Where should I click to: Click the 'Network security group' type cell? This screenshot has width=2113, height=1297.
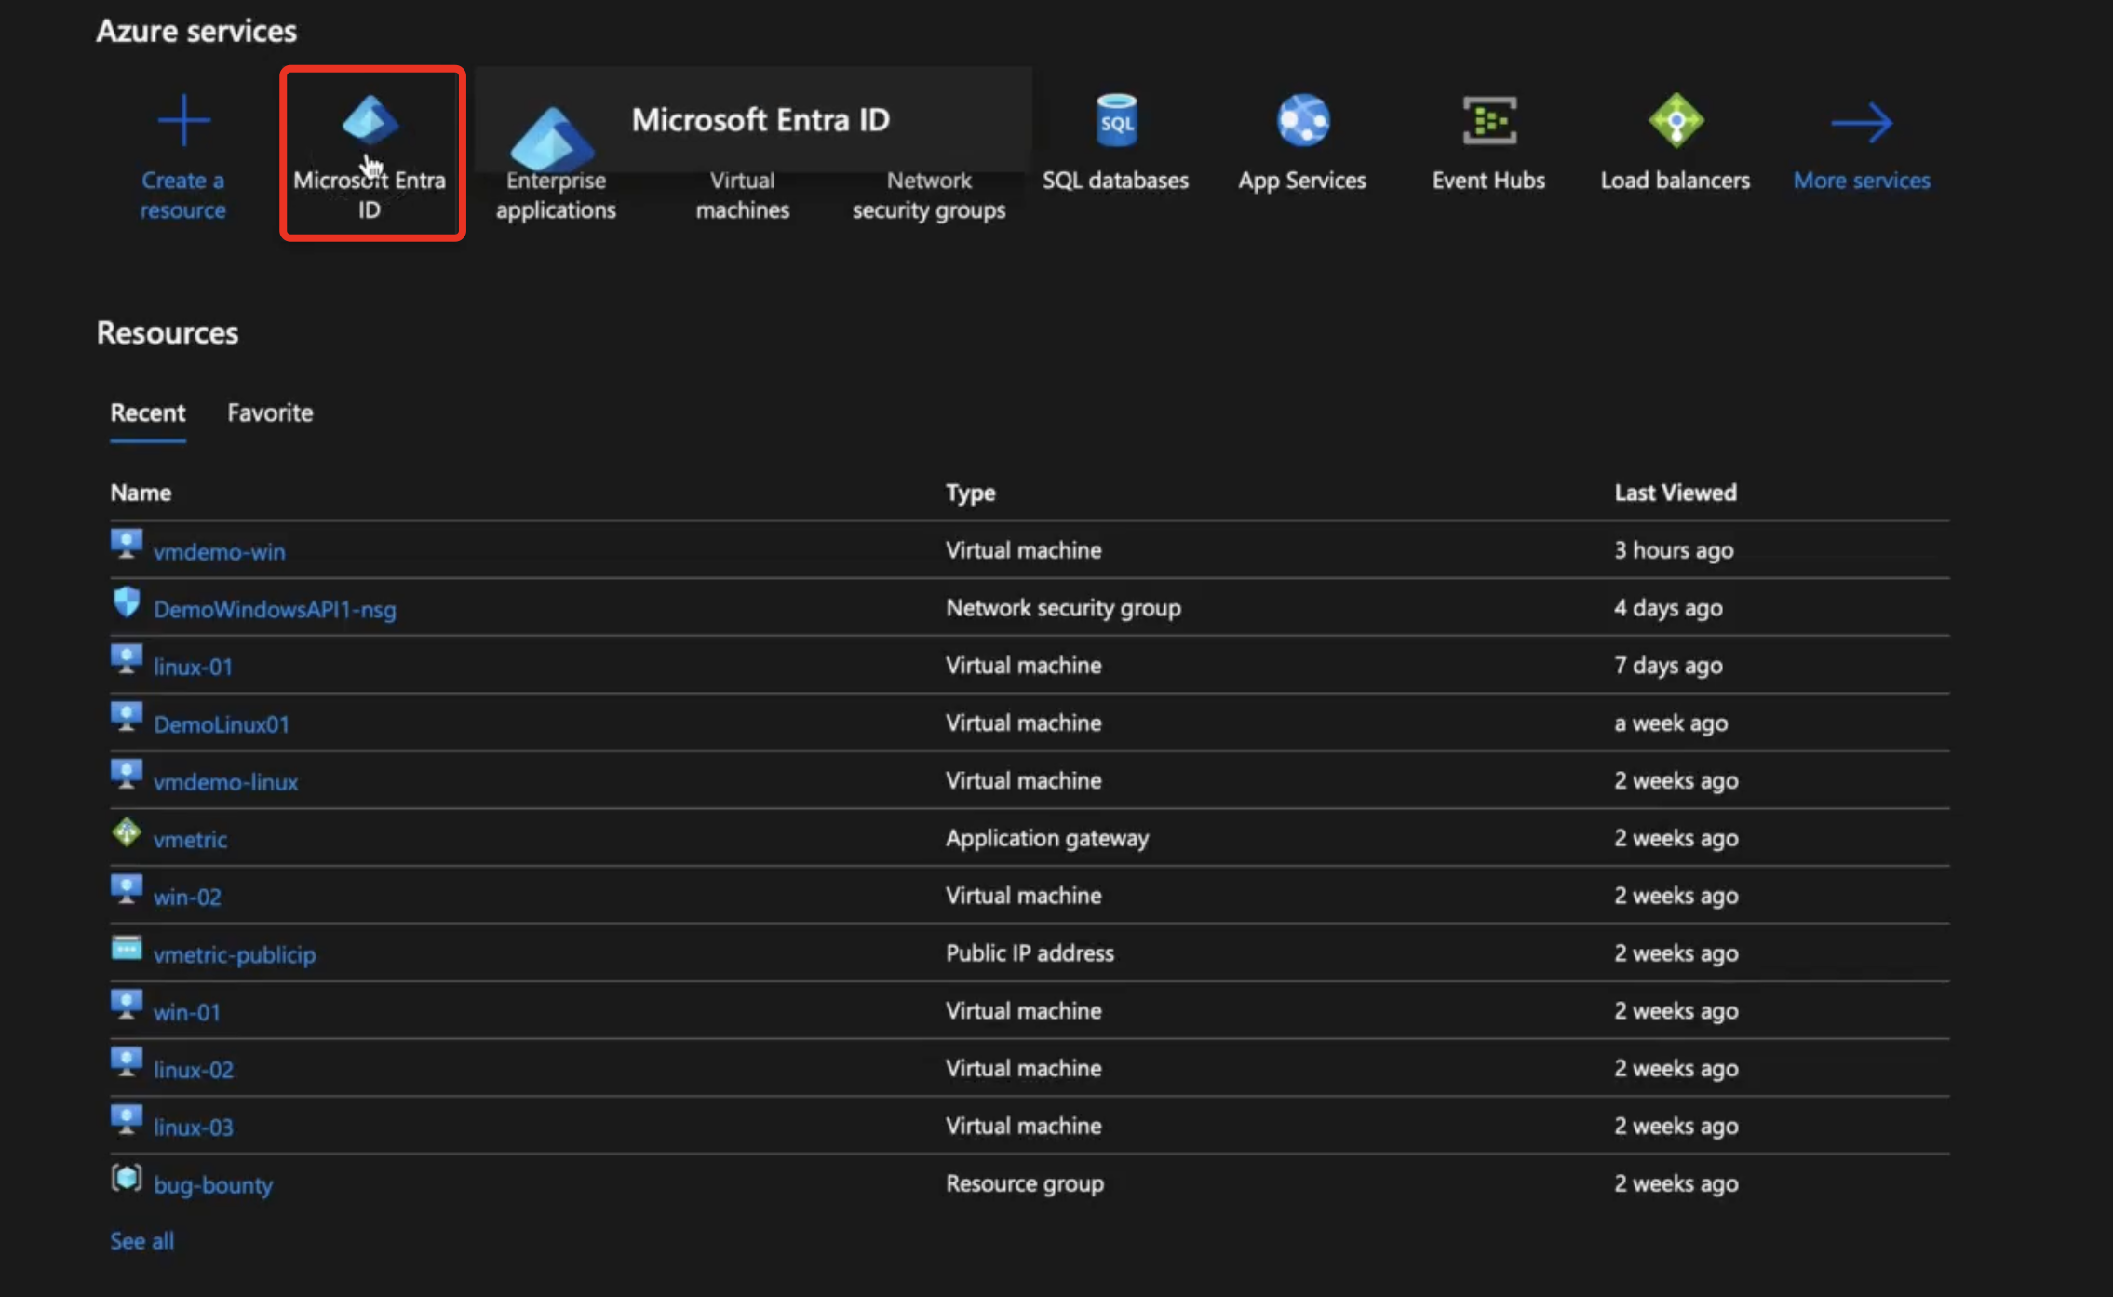(x=1063, y=608)
